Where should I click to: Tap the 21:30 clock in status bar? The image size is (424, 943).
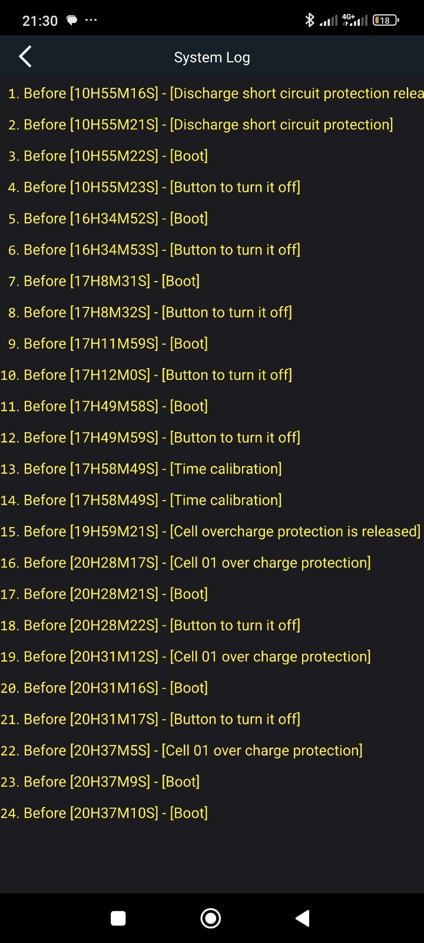(40, 21)
